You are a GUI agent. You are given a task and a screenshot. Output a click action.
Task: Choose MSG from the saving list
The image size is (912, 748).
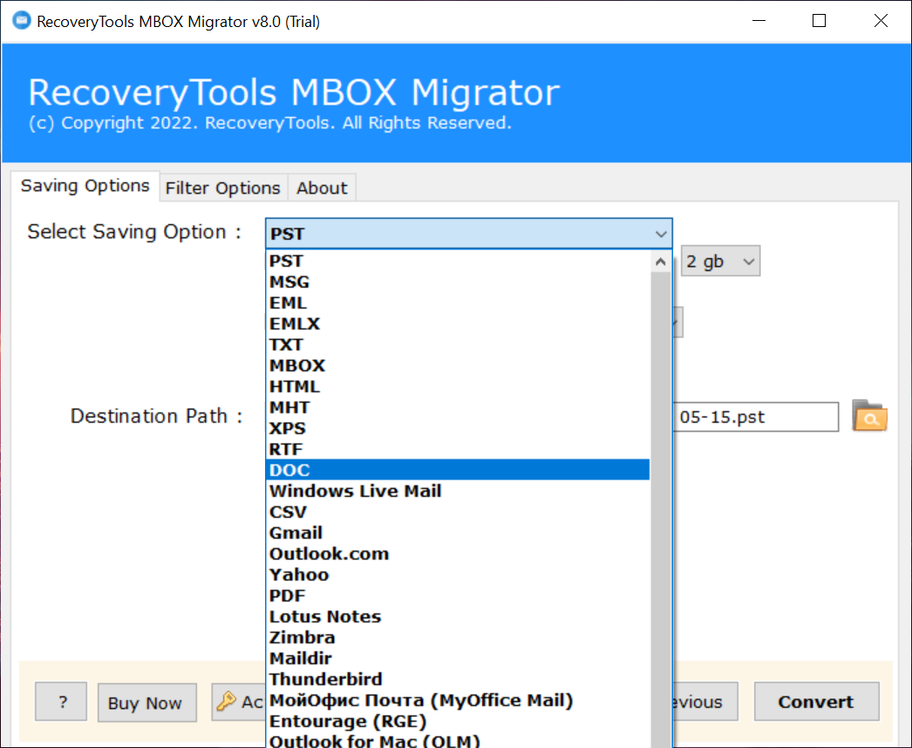point(458,282)
